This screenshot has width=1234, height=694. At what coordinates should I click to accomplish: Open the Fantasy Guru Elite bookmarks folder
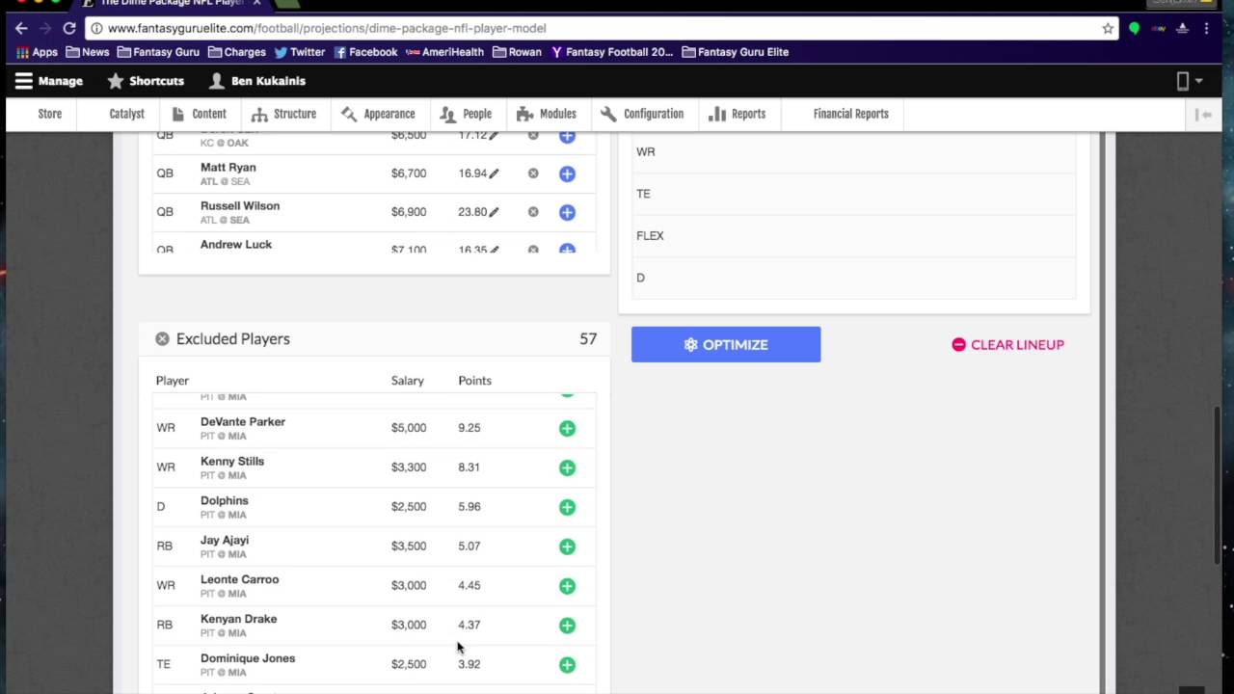tap(736, 52)
